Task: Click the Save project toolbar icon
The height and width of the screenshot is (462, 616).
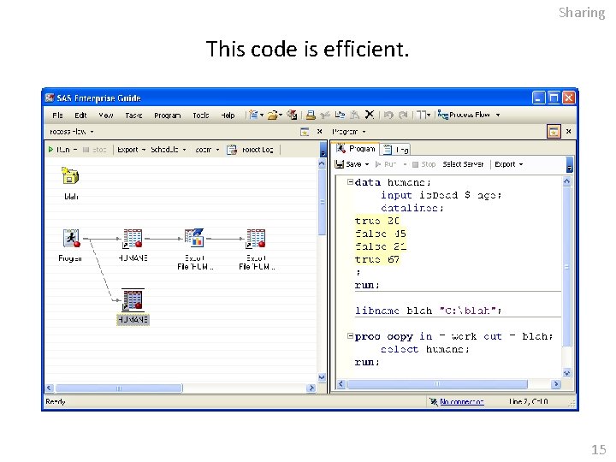Action: 292,115
